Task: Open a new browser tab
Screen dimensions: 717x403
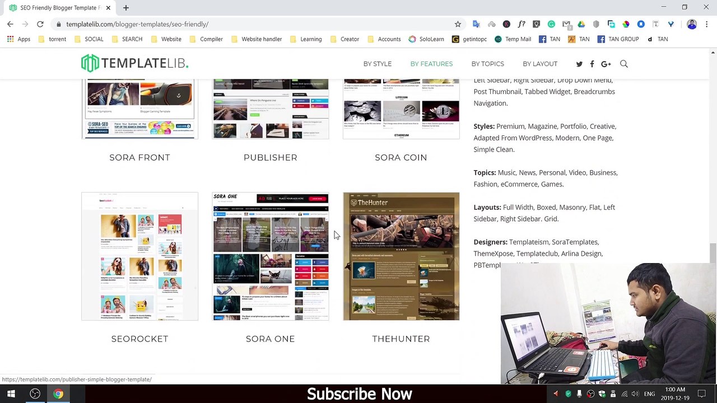Action: pyautogui.click(x=126, y=8)
